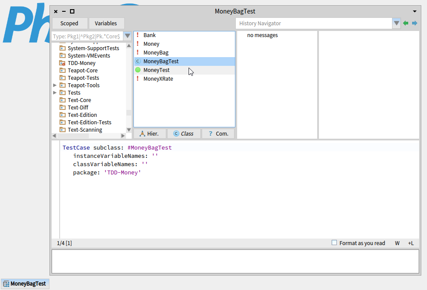Open the package filter dropdown arrow
The image size is (427, 290).
point(127,36)
